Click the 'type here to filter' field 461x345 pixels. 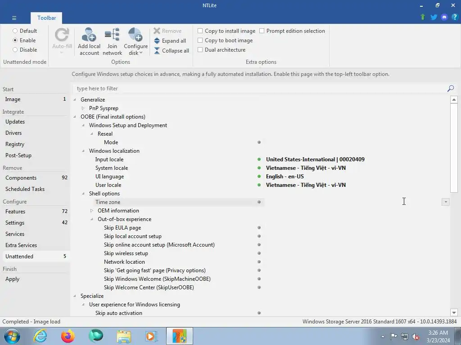tap(260, 88)
